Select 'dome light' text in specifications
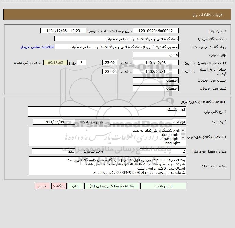Screen dimensions: 235x228 (x=171, y=135)
